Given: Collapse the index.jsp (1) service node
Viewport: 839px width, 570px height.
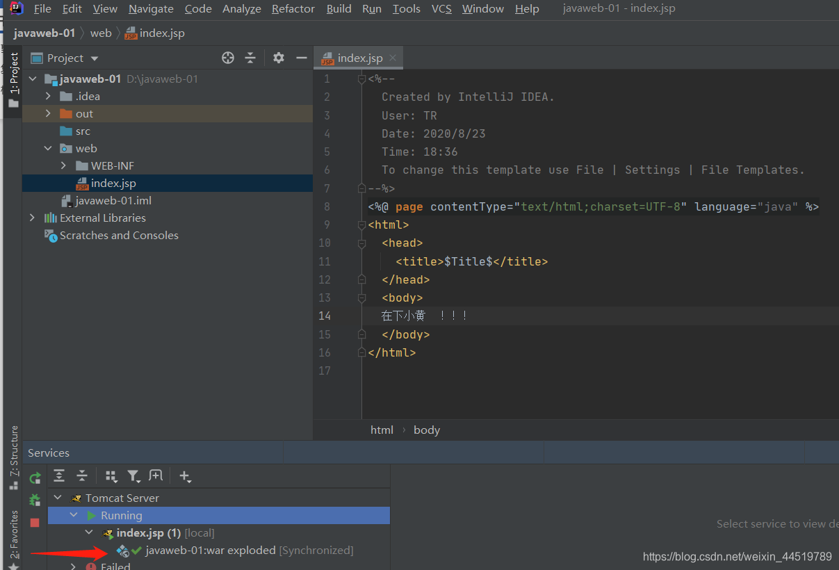Looking at the screenshot, I should click(x=89, y=533).
